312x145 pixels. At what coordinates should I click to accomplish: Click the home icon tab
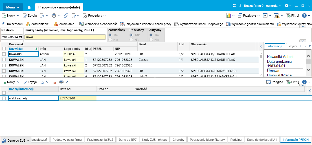point(29,7)
